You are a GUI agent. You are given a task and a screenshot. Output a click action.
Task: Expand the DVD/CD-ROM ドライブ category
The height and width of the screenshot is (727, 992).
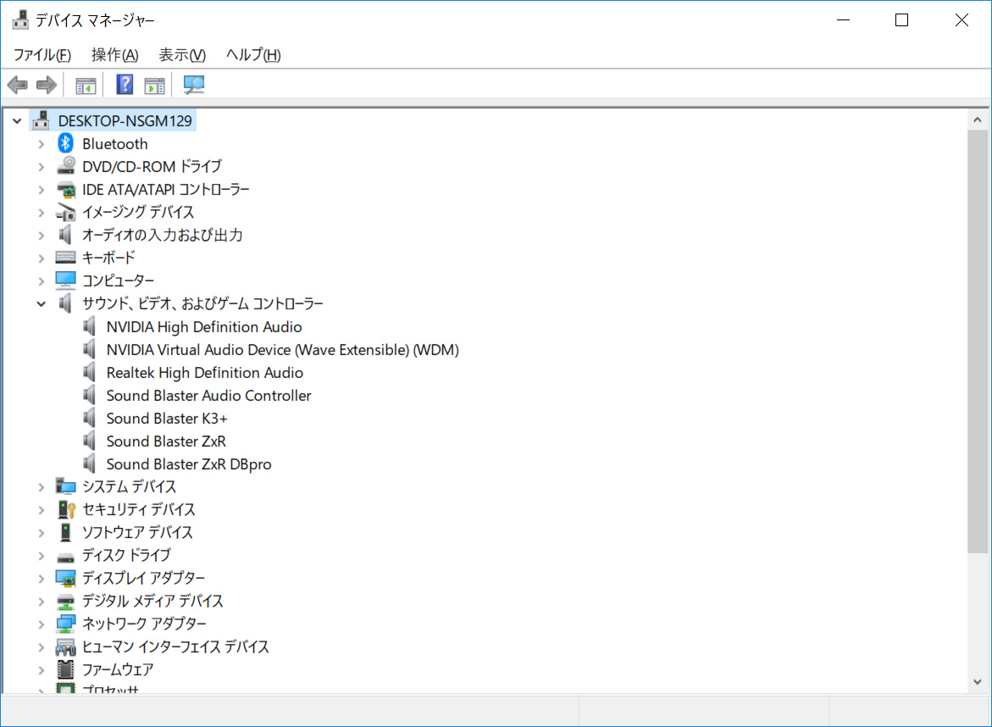42,167
